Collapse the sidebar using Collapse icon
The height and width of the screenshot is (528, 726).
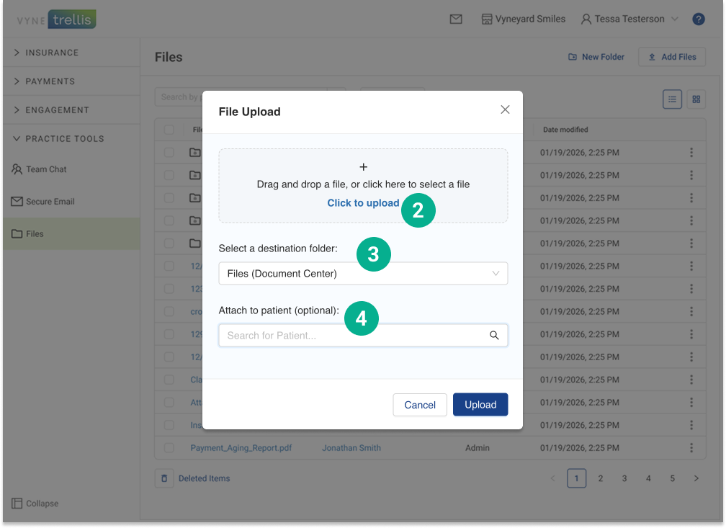coord(17,504)
